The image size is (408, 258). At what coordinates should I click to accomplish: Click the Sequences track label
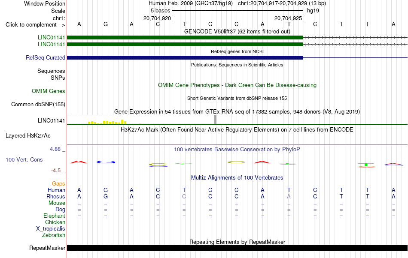(51, 71)
